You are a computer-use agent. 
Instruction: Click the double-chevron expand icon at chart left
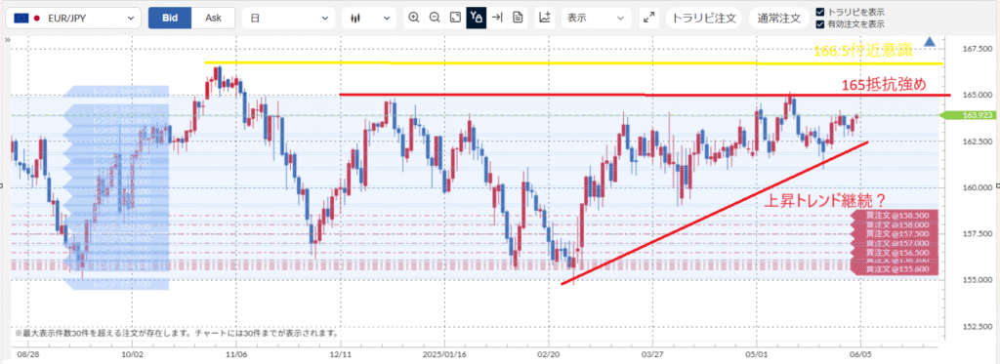8,40
